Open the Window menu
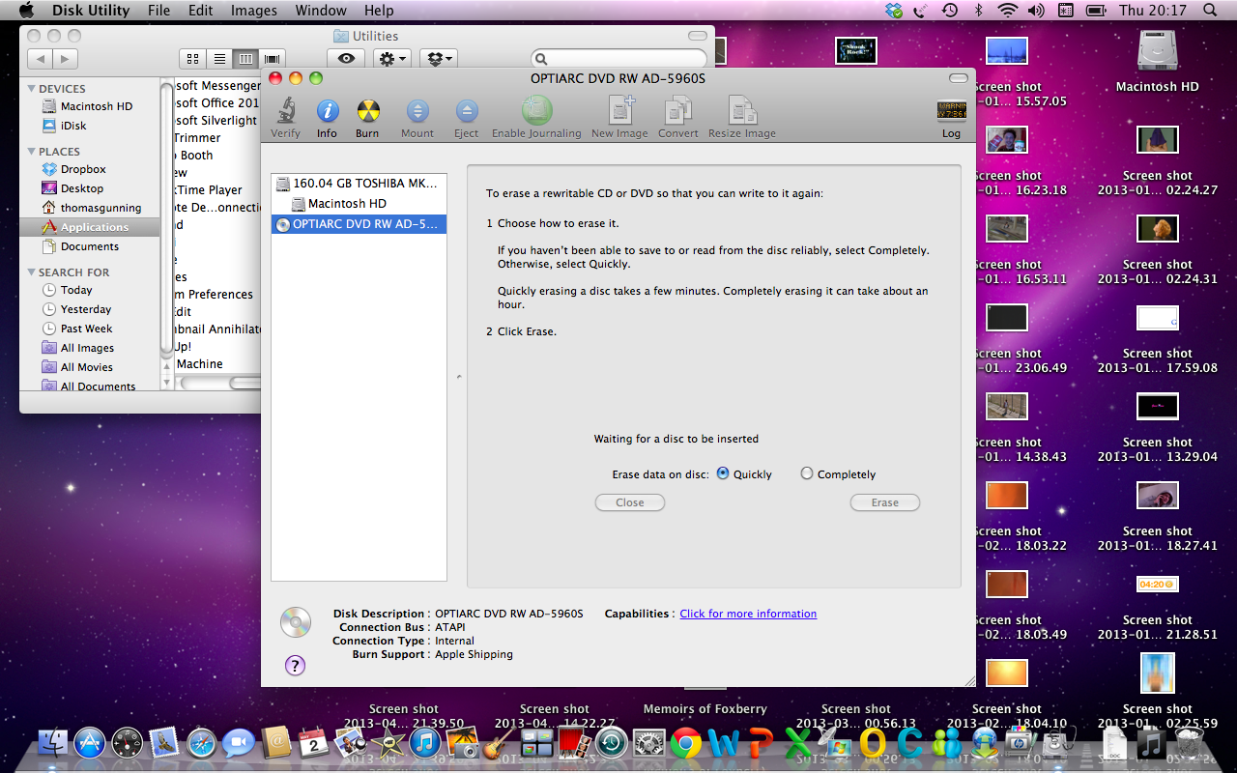The height and width of the screenshot is (773, 1237). click(x=321, y=11)
